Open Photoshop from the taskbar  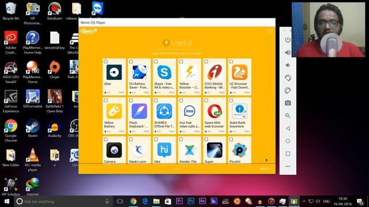(x=191, y=201)
